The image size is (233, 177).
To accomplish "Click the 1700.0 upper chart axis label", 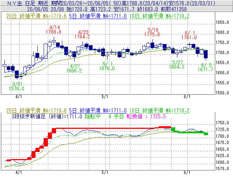I will click(x=222, y=53).
